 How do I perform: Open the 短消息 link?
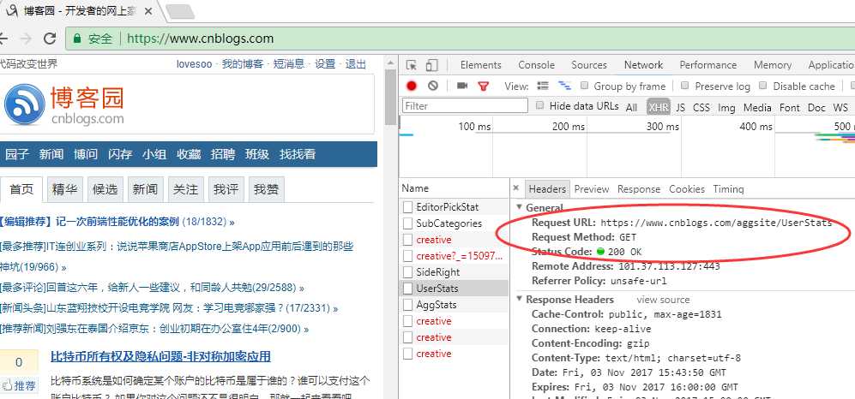point(288,64)
